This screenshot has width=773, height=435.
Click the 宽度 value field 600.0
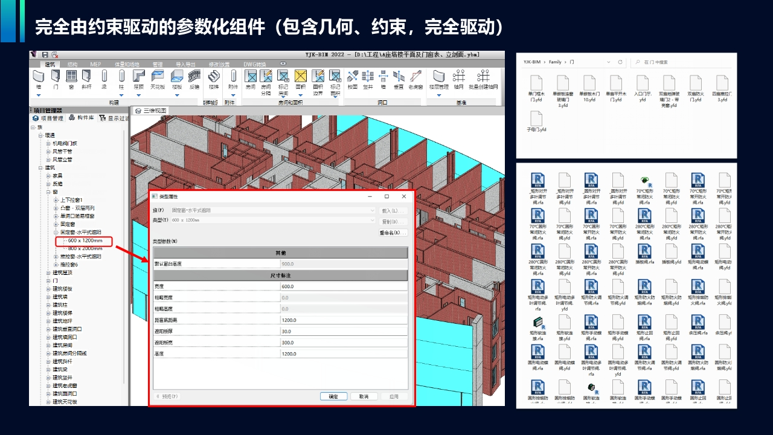tap(343, 286)
